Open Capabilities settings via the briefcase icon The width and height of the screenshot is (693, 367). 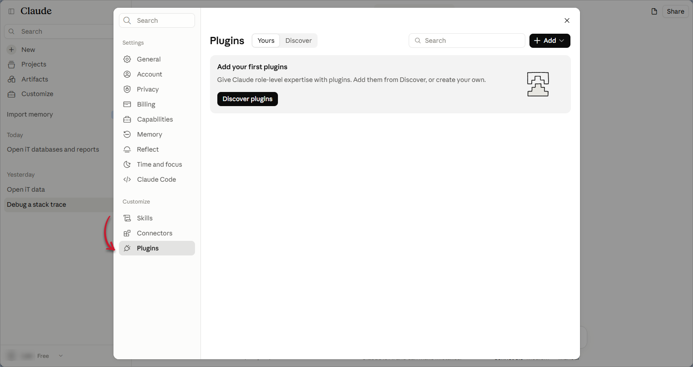(127, 119)
